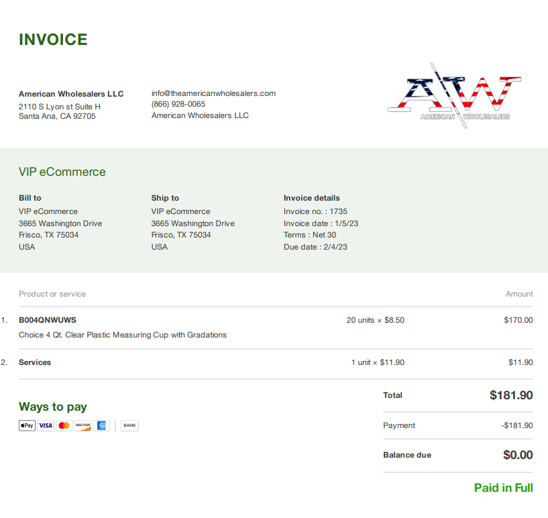Click VIP eCommerce name under Ship to
Viewport: 548px width, 518px height.
[180, 211]
